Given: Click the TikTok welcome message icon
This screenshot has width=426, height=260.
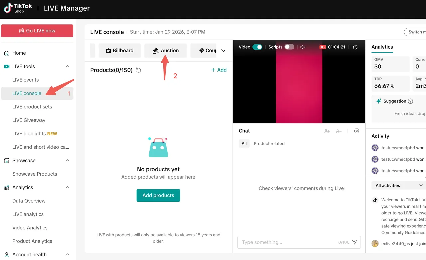Looking at the screenshot, I should click(x=375, y=200).
